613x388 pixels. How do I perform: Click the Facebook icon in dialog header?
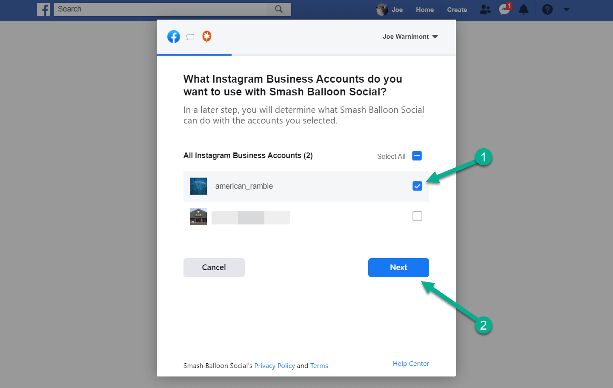click(x=174, y=37)
